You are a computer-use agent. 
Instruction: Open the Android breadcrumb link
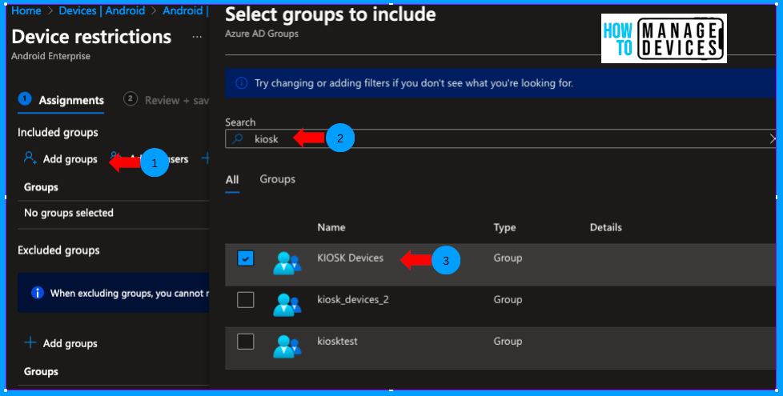183,10
